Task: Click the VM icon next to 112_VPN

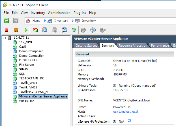Action: 15,42
